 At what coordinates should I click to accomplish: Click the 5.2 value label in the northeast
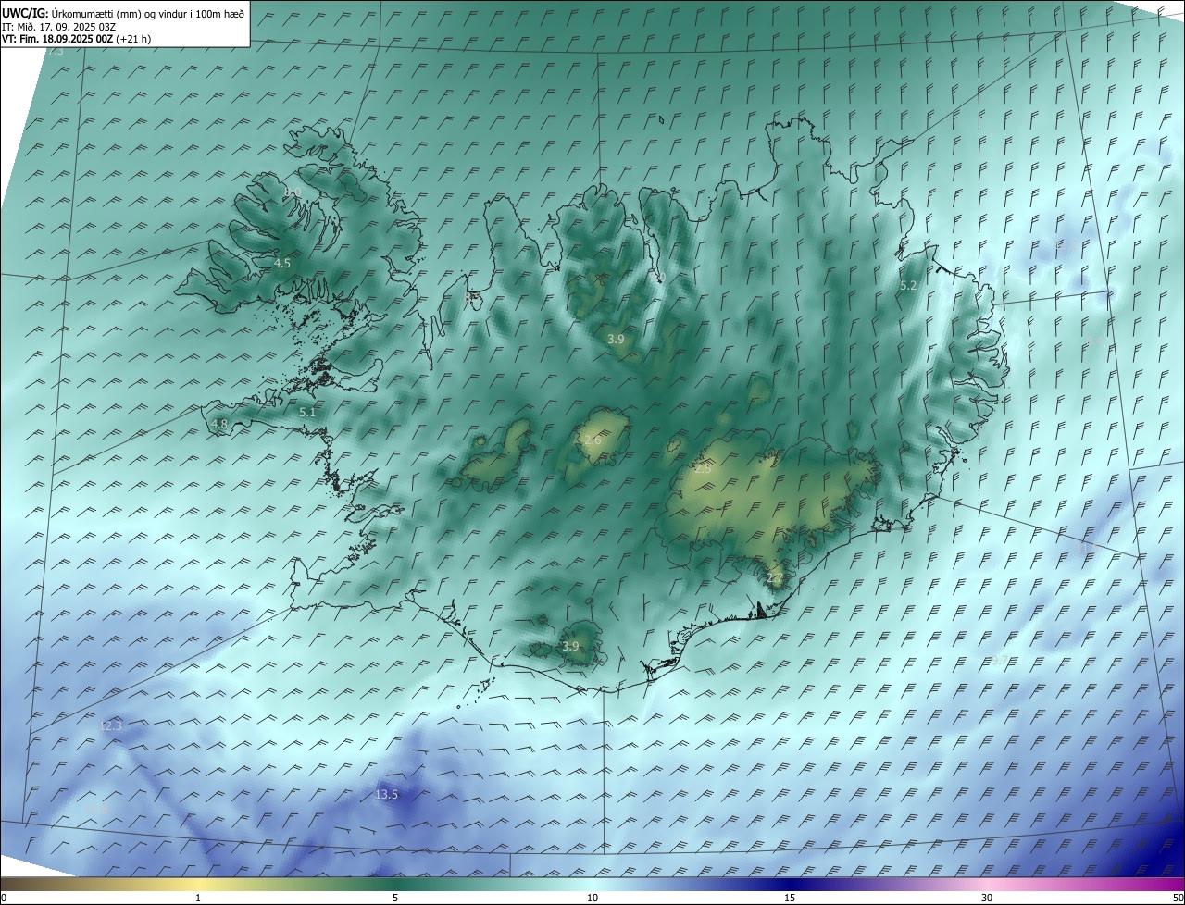[908, 286]
